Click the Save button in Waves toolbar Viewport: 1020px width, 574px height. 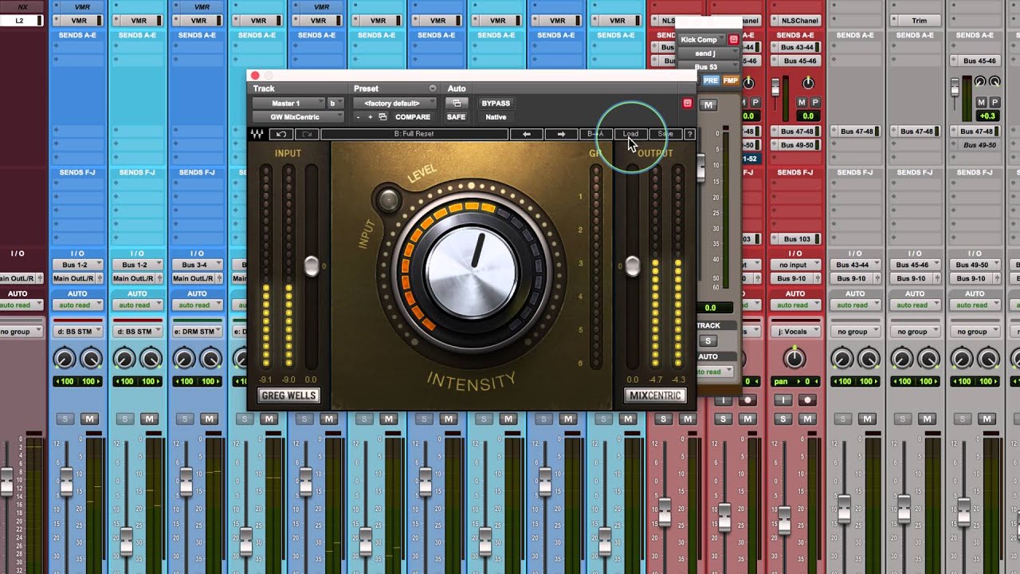(x=666, y=134)
